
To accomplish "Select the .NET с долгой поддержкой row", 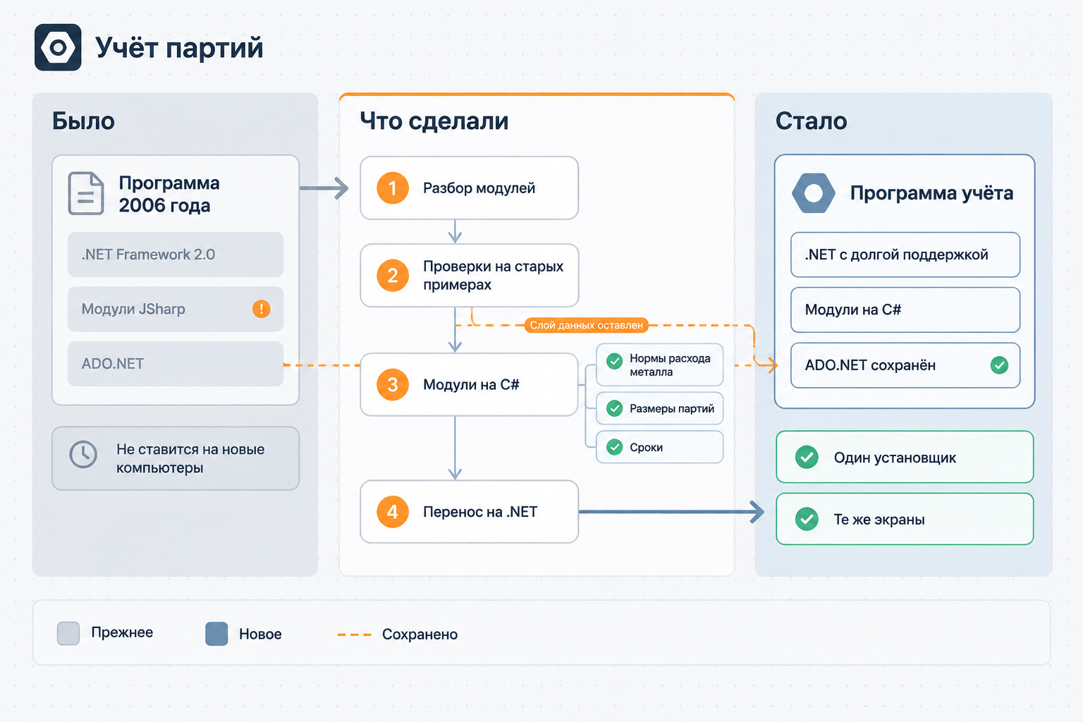I will pyautogui.click(x=905, y=255).
